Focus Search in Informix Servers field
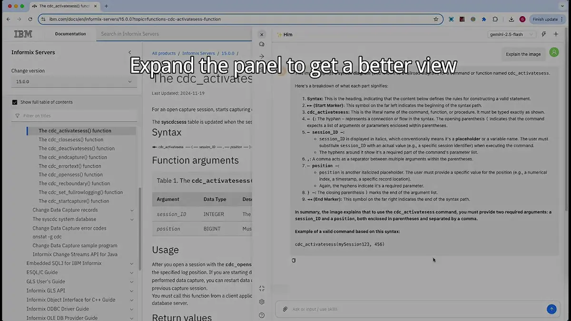Screen dimensions: 571x321 [x=174, y=34]
